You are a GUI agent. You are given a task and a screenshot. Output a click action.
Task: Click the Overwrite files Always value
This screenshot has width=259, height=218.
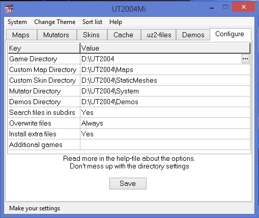pyautogui.click(x=165, y=123)
